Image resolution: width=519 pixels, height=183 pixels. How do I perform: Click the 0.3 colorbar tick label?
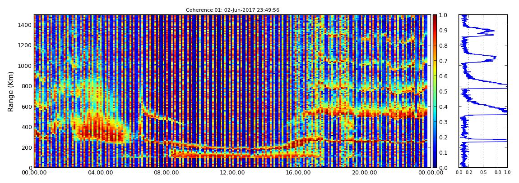[443, 122]
